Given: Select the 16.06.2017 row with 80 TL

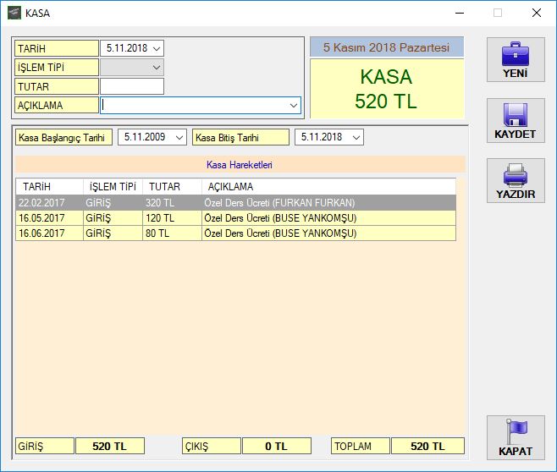Looking at the screenshot, I should click(235, 233).
